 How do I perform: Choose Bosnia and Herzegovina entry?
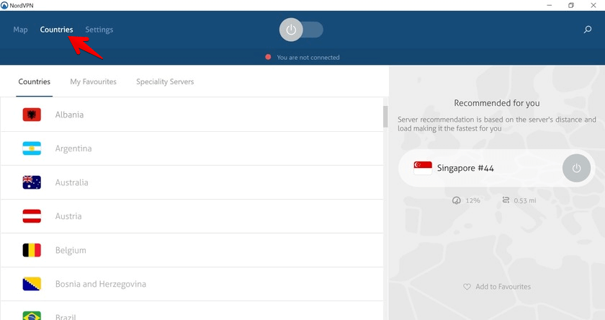pyautogui.click(x=192, y=284)
